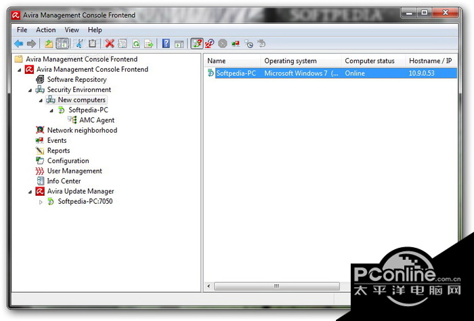Click the horizontal scrollbar left arrow

[x=209, y=286]
